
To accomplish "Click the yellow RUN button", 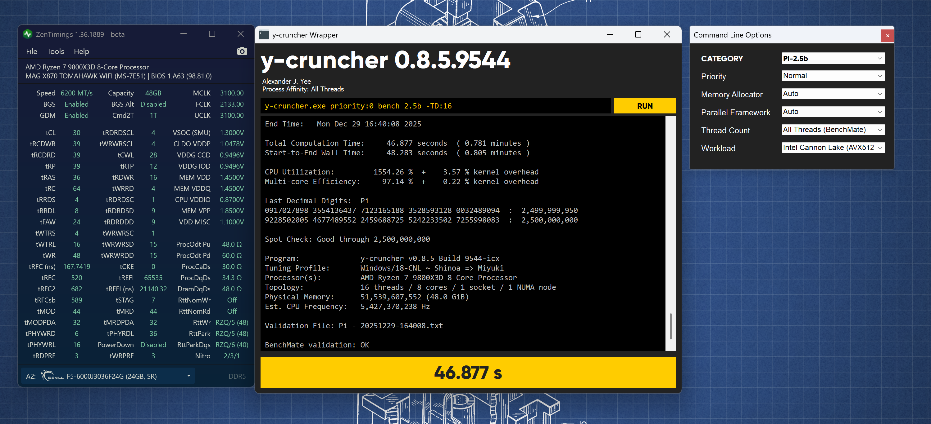I will (645, 106).
